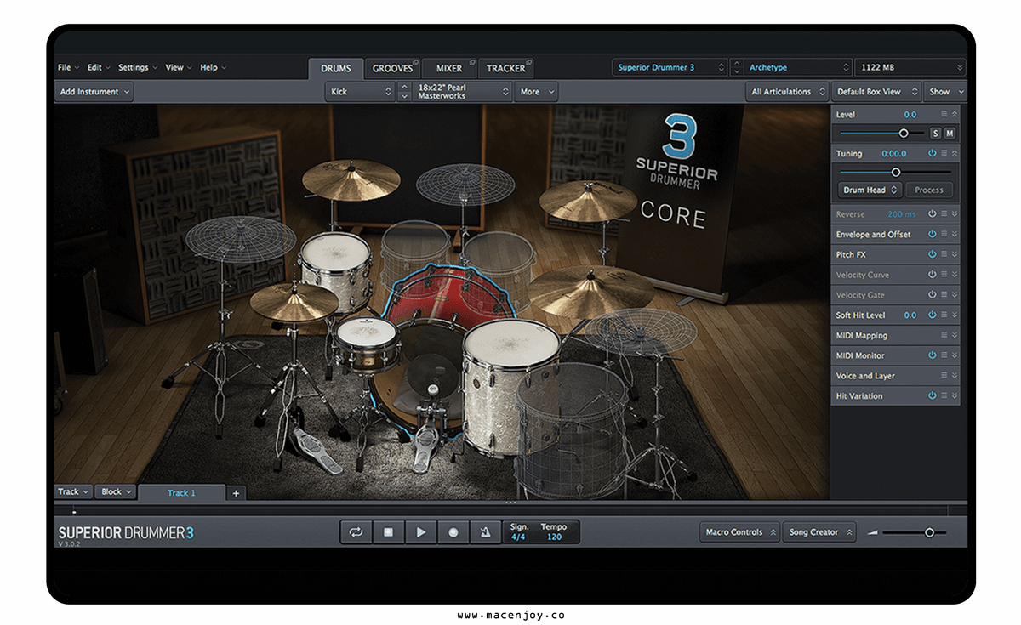Open the File menu

68,67
